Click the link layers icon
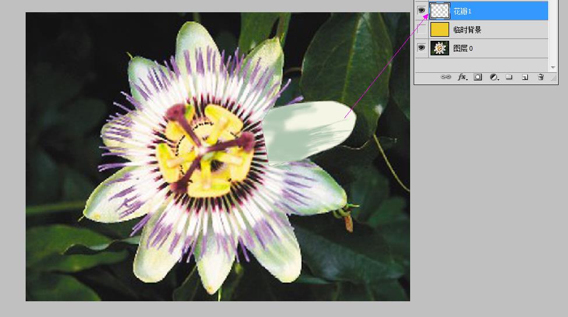 click(x=446, y=77)
